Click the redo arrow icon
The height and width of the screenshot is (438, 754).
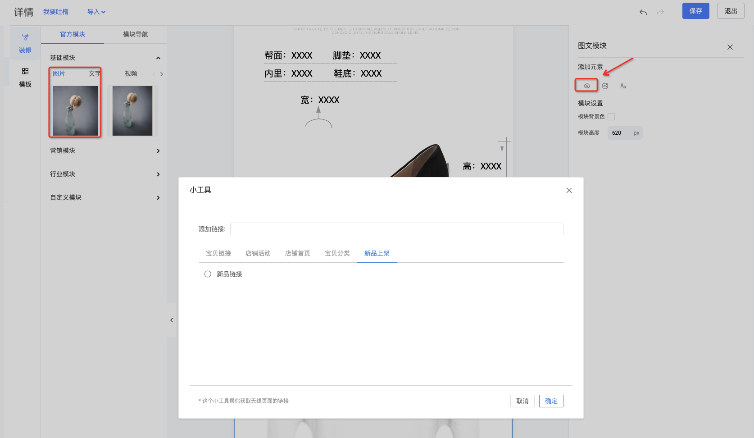(x=660, y=12)
